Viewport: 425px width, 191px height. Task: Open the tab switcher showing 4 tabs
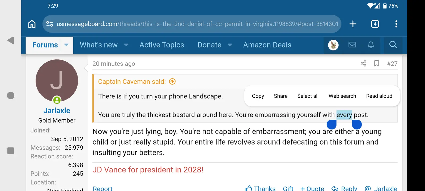click(x=375, y=24)
